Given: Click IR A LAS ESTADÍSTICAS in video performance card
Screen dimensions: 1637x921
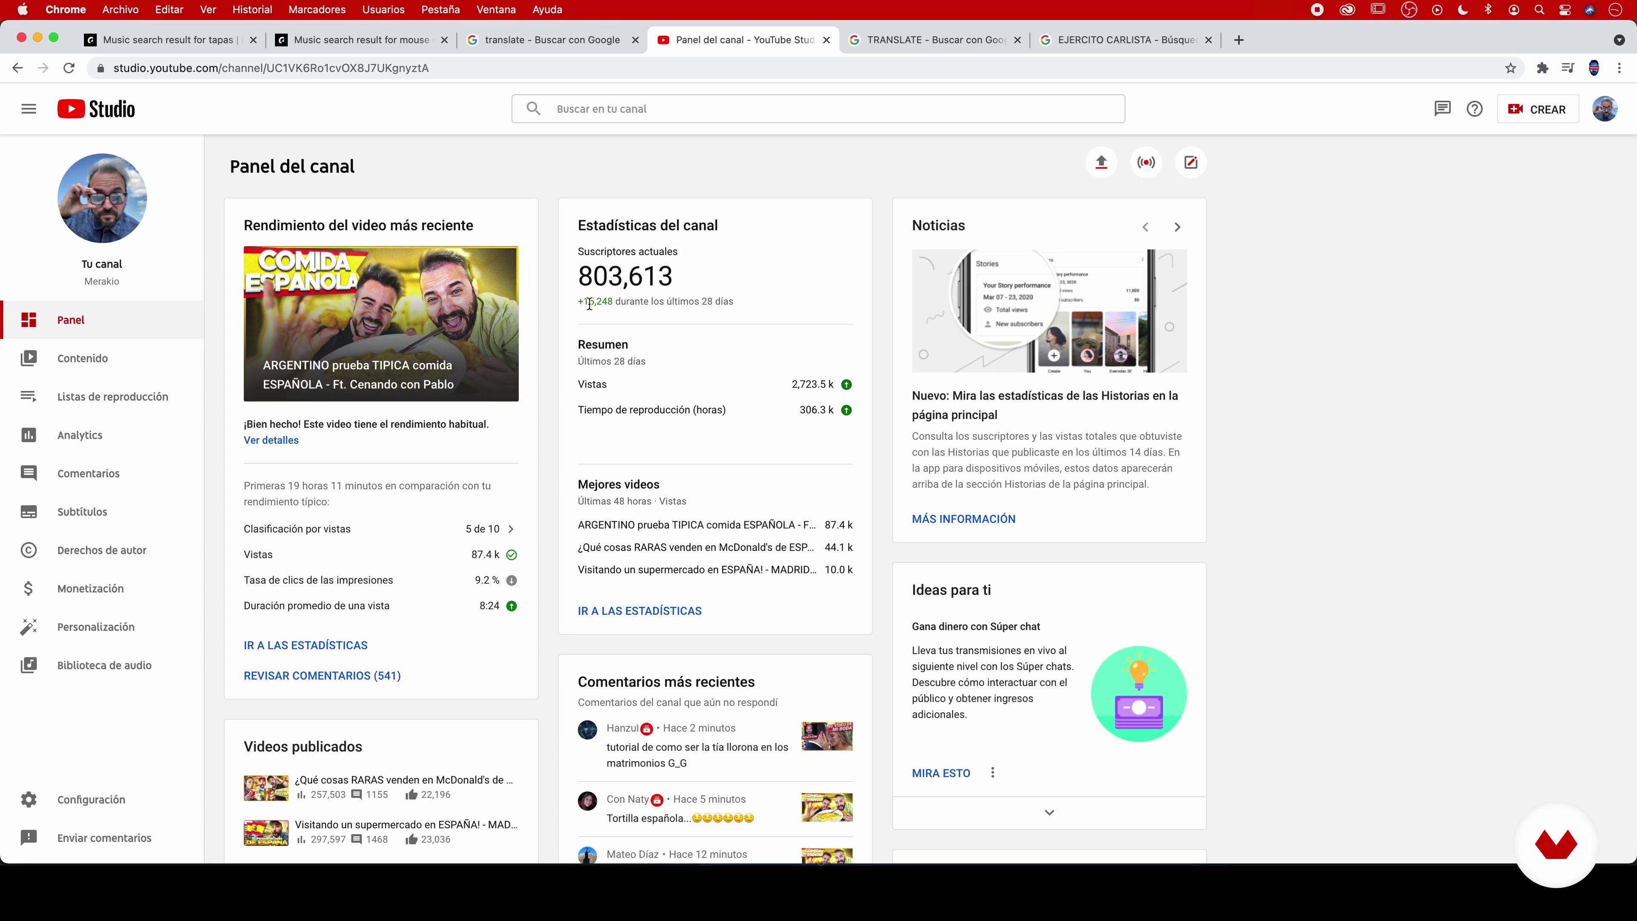Looking at the screenshot, I should pos(305,645).
